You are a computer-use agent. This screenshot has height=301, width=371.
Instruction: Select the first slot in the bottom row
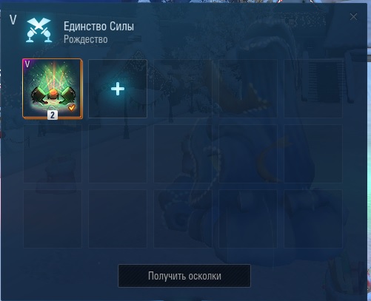(53, 219)
